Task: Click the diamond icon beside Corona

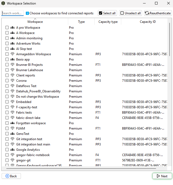Action: pos(12,80)
